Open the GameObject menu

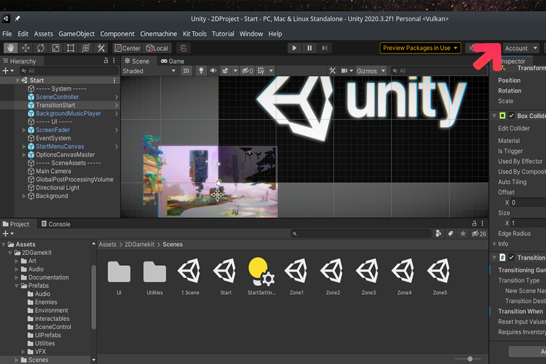pyautogui.click(x=76, y=34)
